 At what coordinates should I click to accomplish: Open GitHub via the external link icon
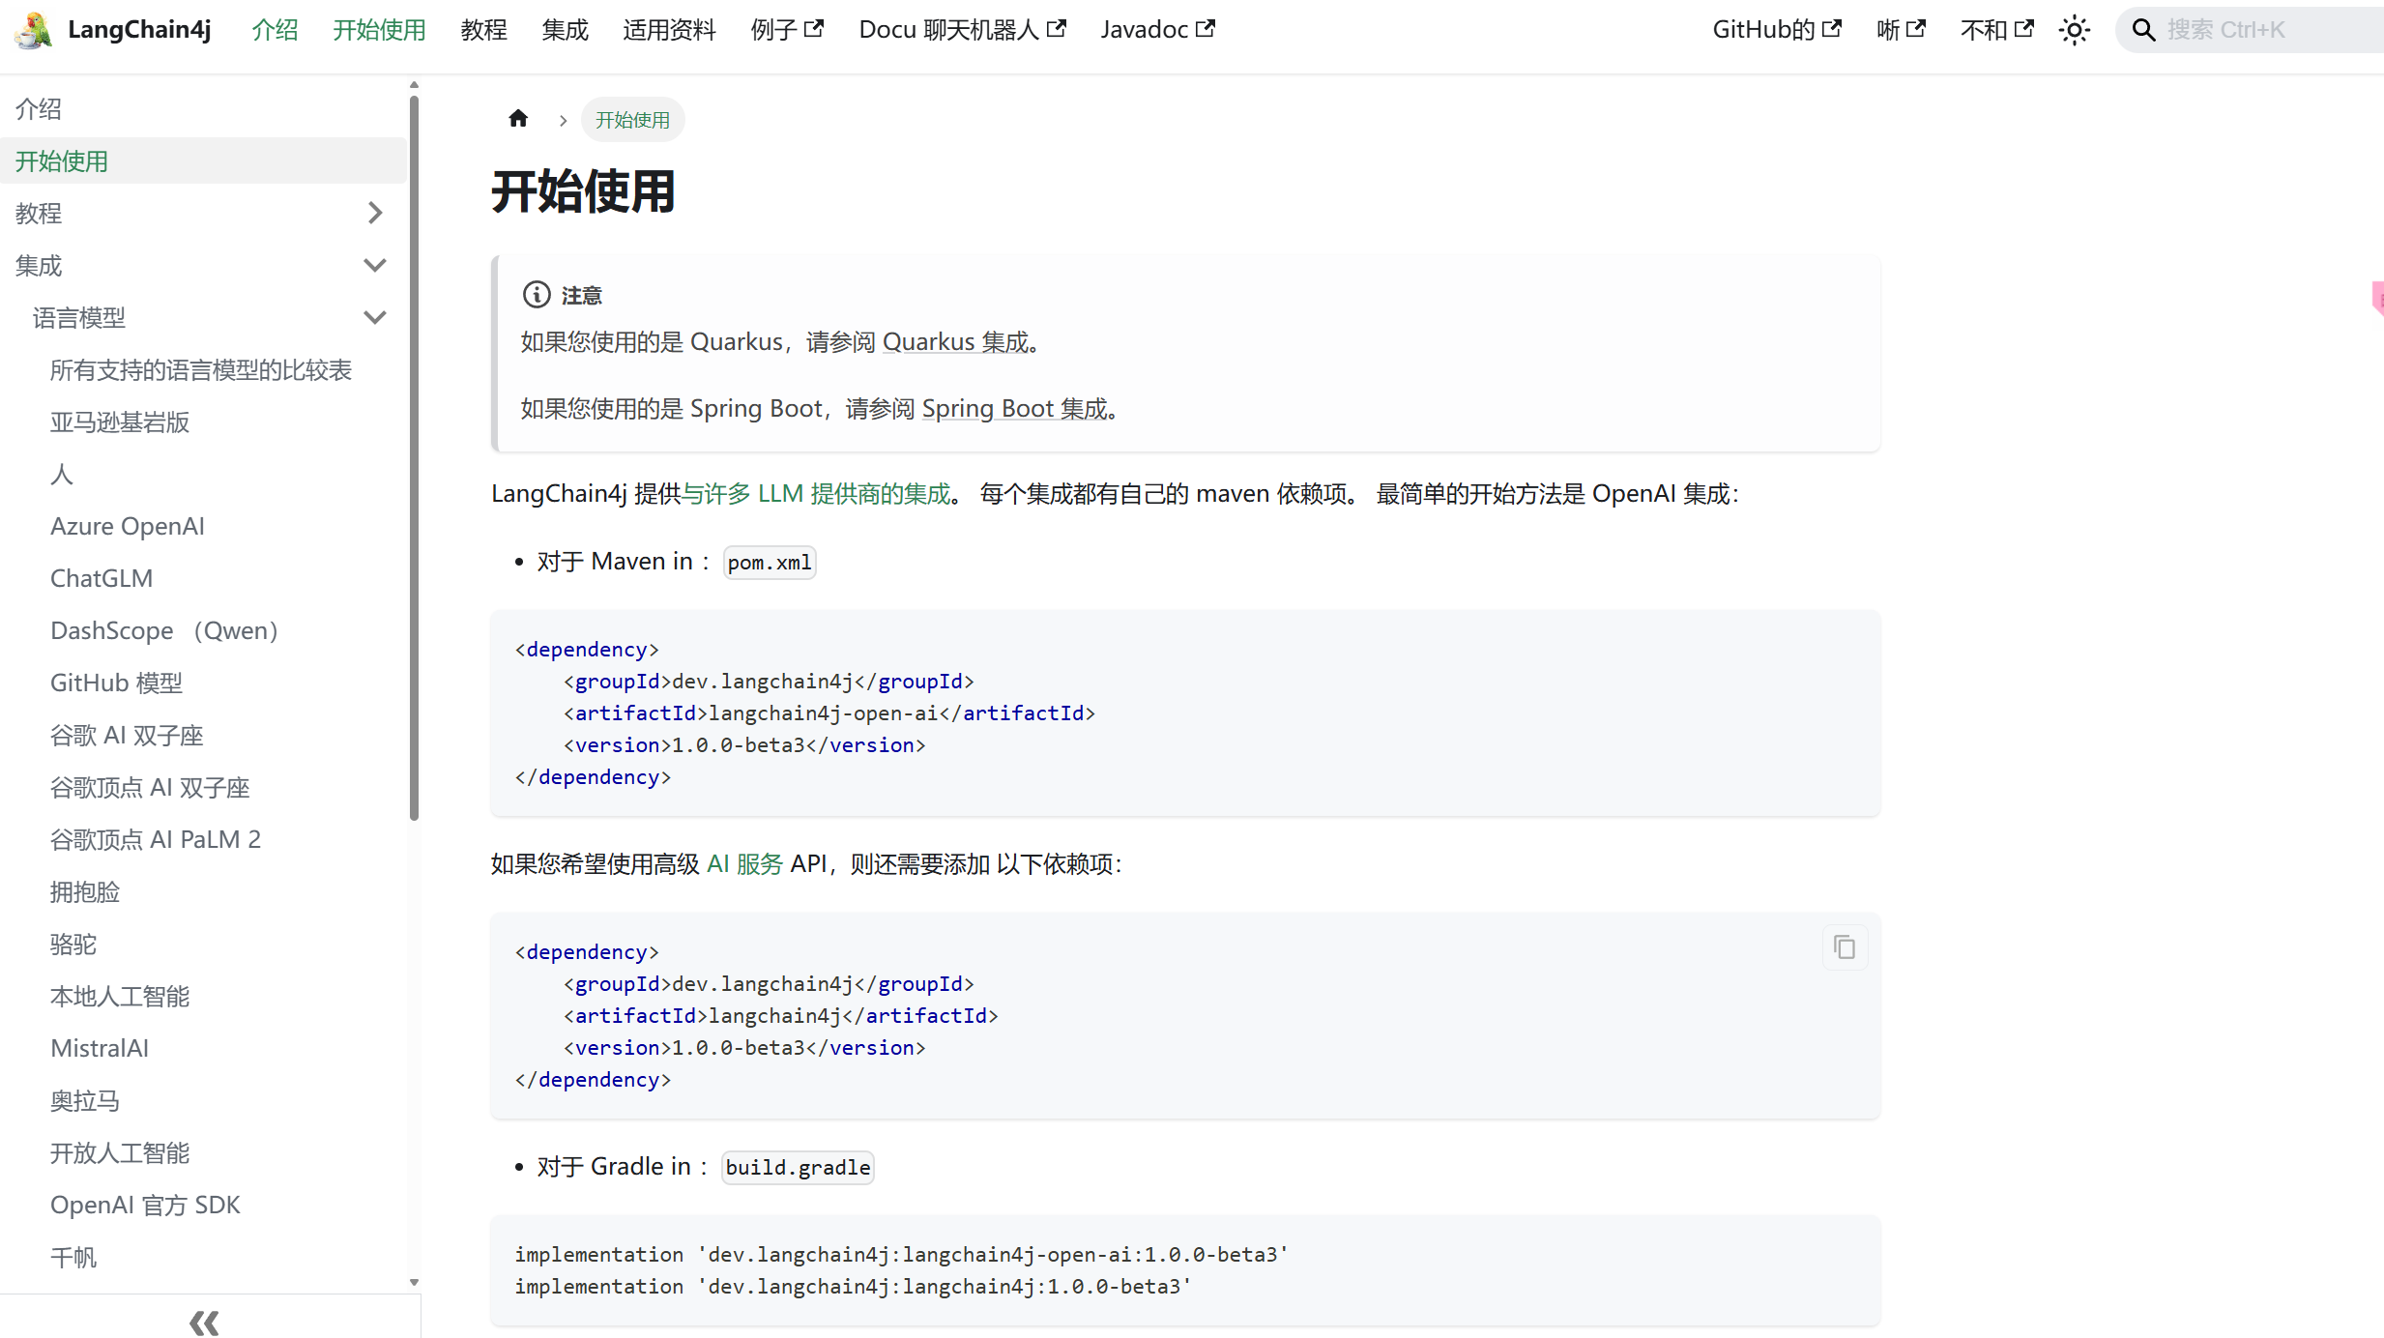[x=1833, y=27]
